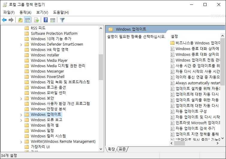Toggle the Show/Hide Action Pane icon
The height and width of the screenshot is (159, 226).
pos(53,20)
